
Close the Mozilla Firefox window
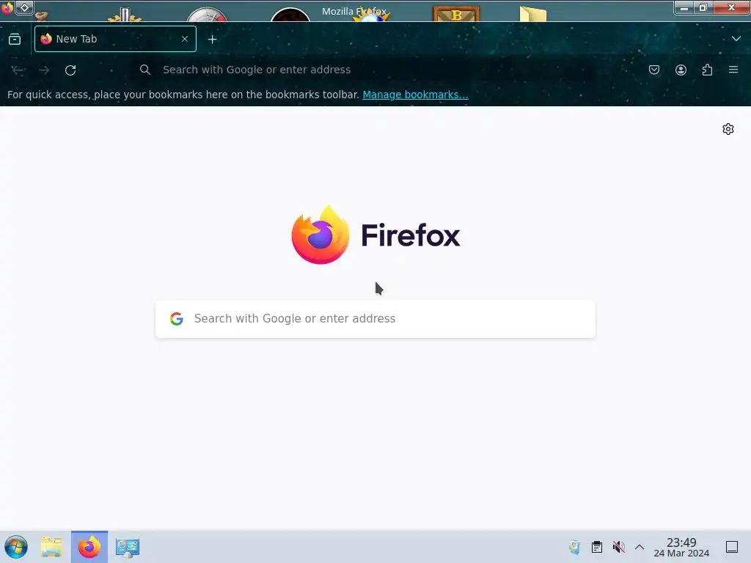[x=731, y=7]
